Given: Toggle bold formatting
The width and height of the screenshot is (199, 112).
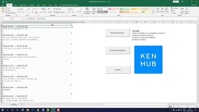Looking at the screenshot, I should tap(19, 12).
